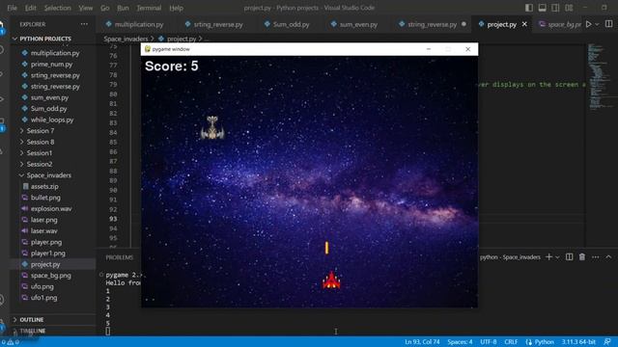
Task: Click the Spaces: 4 indentation setting
Action: (x=460, y=342)
